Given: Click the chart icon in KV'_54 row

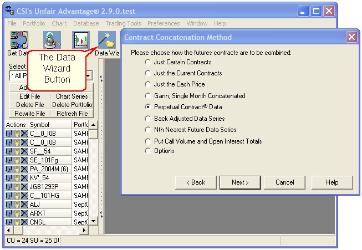Looking at the screenshot, I should click(x=9, y=178).
